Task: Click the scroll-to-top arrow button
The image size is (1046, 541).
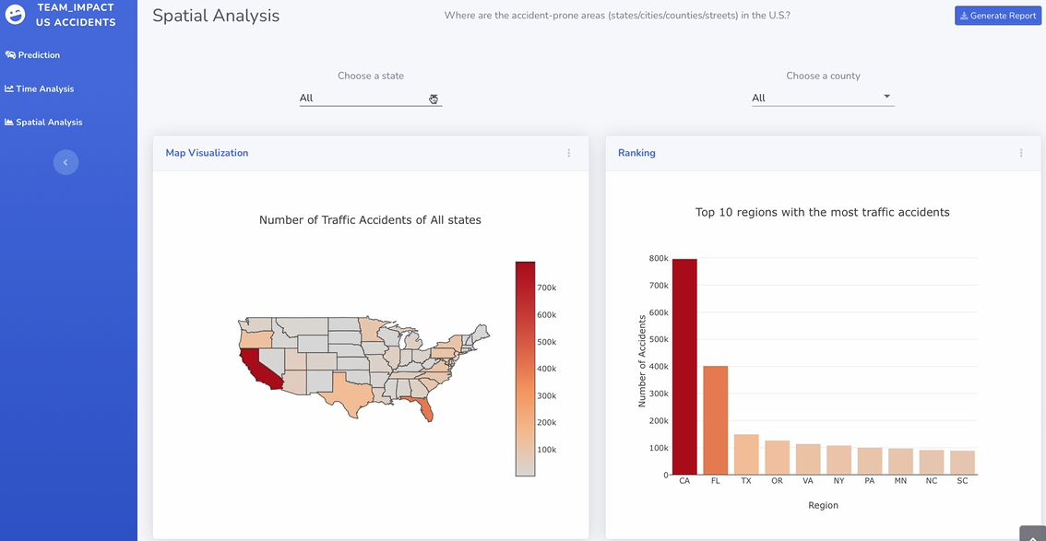Action: click(x=1032, y=534)
